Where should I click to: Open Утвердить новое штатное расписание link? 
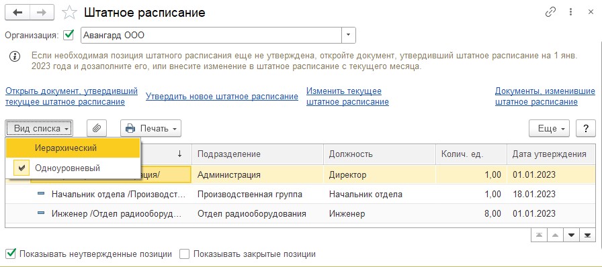[222, 97]
